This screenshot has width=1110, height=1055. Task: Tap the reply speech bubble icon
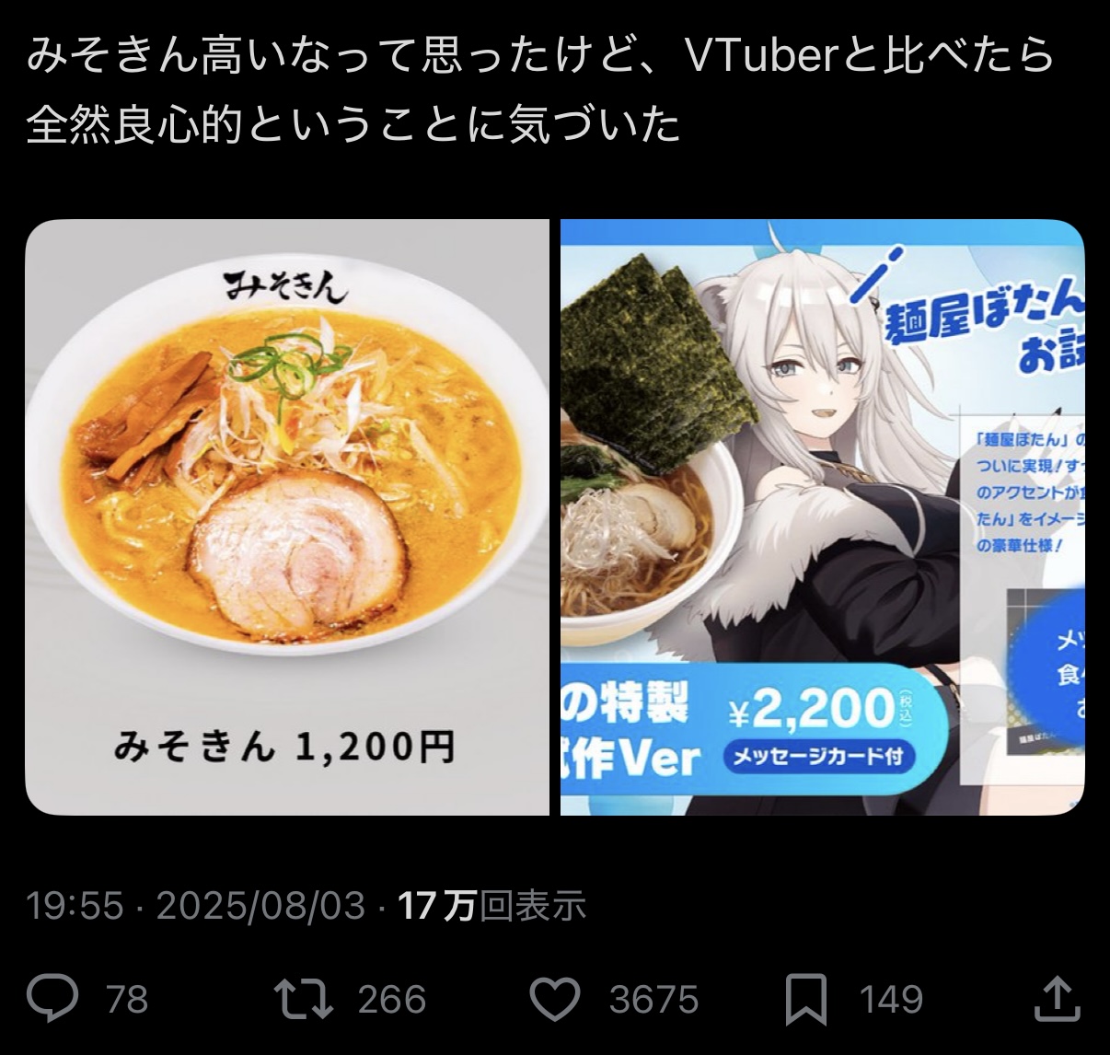pos(53,998)
